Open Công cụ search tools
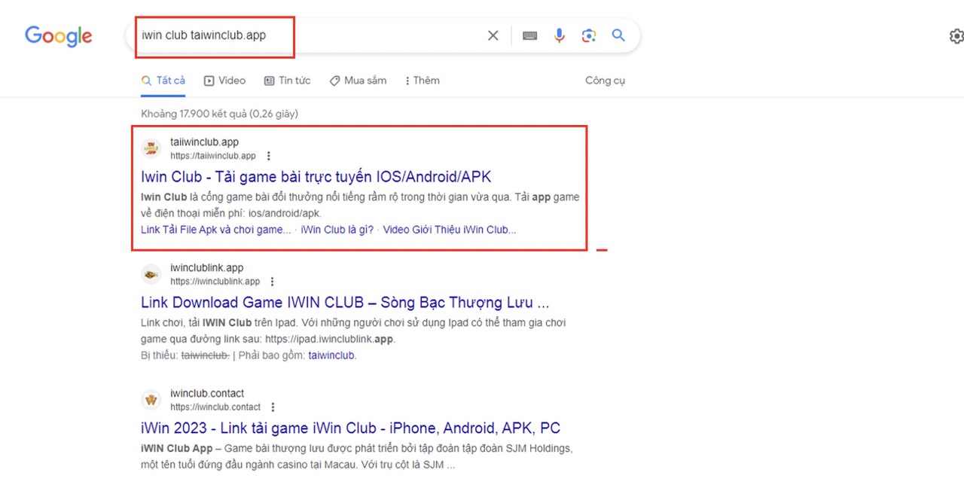 click(x=605, y=81)
